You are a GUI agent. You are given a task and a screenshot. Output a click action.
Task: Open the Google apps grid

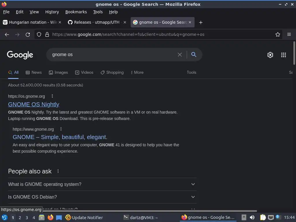pyautogui.click(x=283, y=55)
